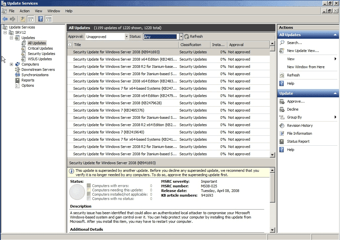The image size is (340, 240).
Task: Sort by the Approval column header
Action: pyautogui.click(x=249, y=45)
